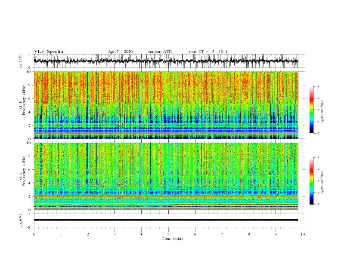Click the "station=ATH" header label
Screen dimensions: 341x263
[x=160, y=52]
